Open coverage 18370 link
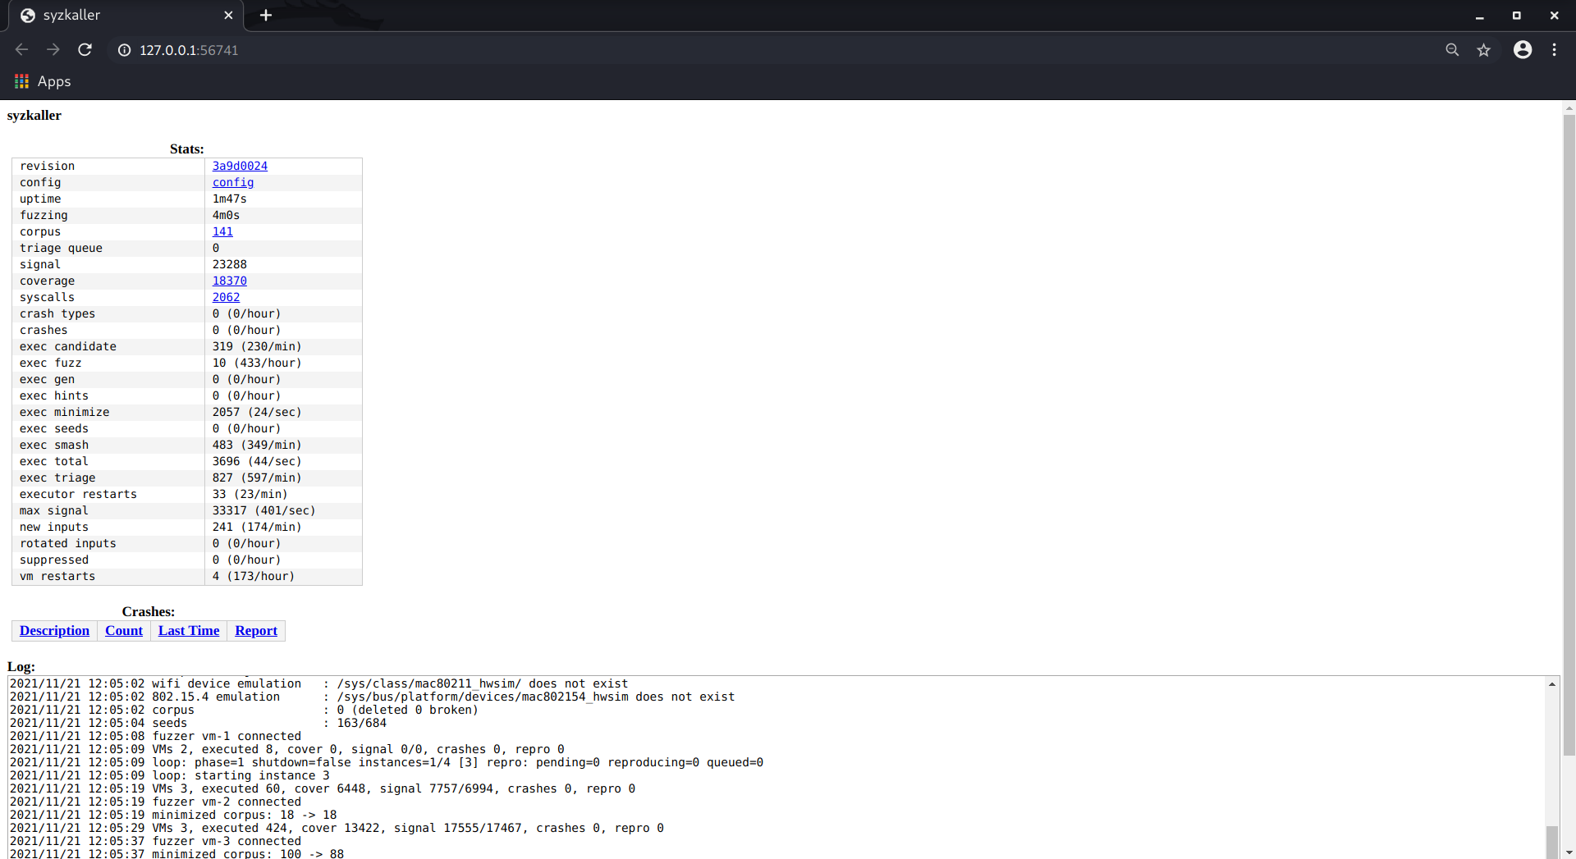 (229, 281)
